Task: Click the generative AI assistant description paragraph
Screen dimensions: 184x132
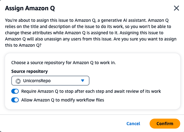Action: [x=91, y=33]
